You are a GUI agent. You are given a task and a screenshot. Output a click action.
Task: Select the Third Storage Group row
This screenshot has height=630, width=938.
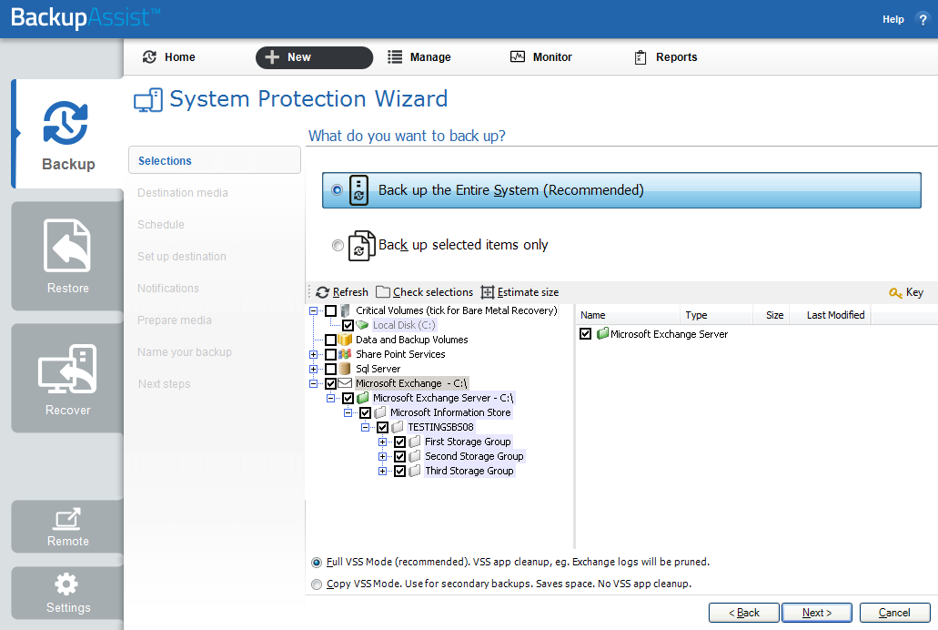coord(469,471)
